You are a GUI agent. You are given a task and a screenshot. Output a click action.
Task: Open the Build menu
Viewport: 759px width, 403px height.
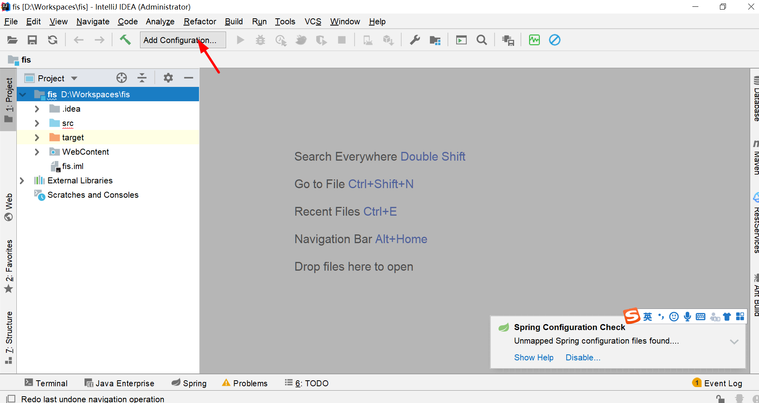[x=234, y=22]
